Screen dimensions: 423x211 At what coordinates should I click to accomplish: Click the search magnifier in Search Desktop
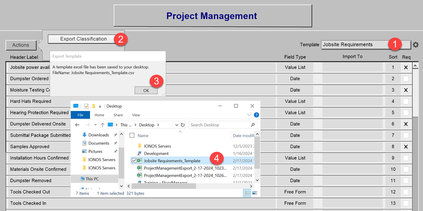(x=252, y=125)
